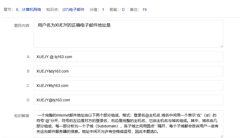Click the label for option A
This screenshot has height=138, width=243.
point(28,57)
